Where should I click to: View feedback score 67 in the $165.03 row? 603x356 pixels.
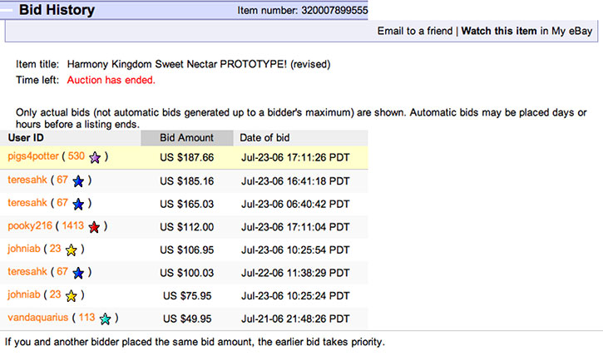click(x=62, y=203)
